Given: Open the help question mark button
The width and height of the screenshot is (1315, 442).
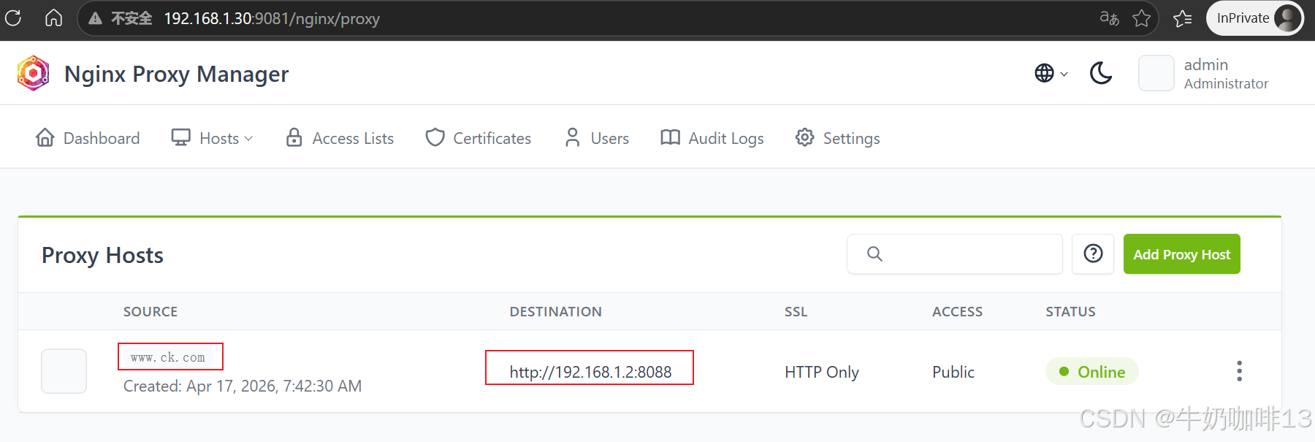Looking at the screenshot, I should [1093, 254].
